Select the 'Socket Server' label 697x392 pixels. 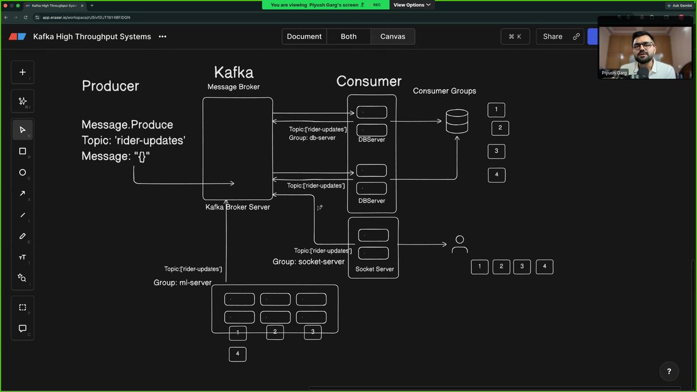[375, 269]
